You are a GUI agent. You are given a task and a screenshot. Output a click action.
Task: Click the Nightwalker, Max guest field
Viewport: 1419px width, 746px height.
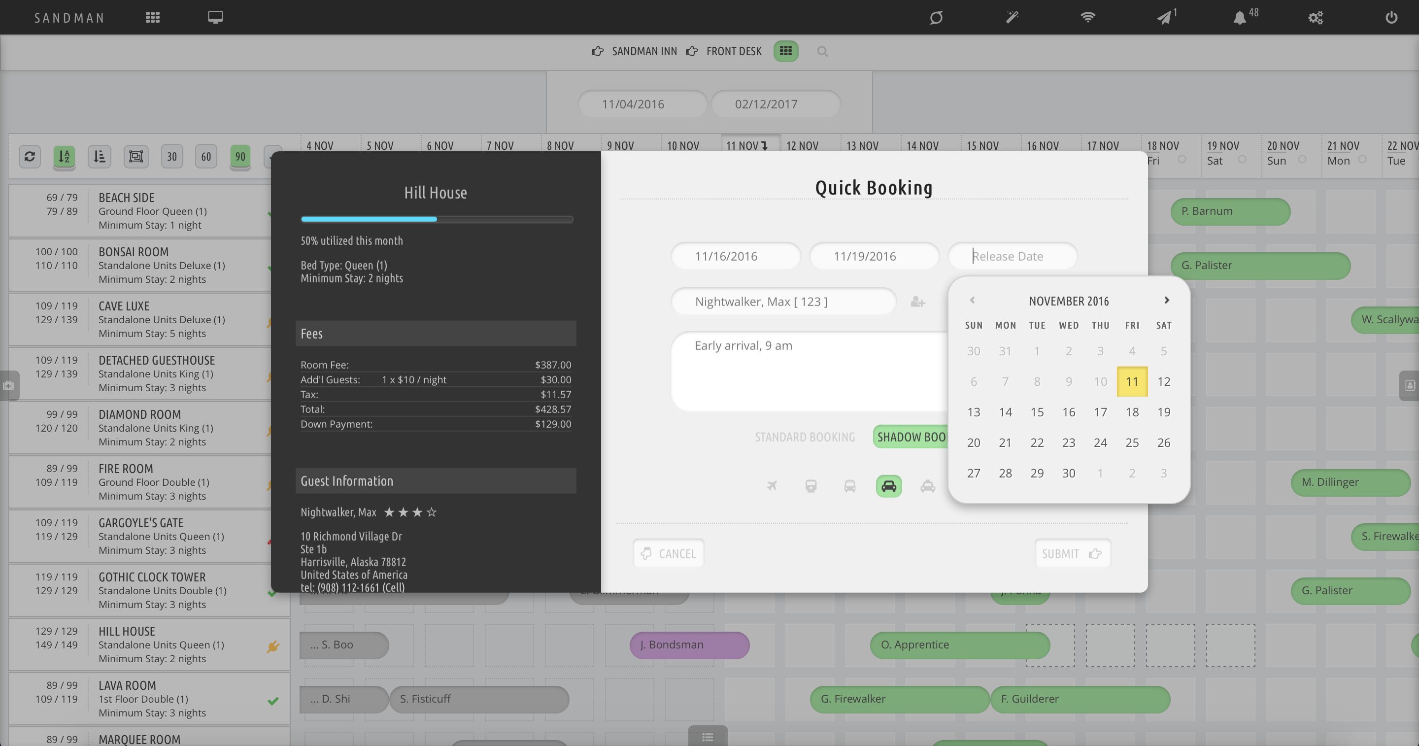(783, 302)
